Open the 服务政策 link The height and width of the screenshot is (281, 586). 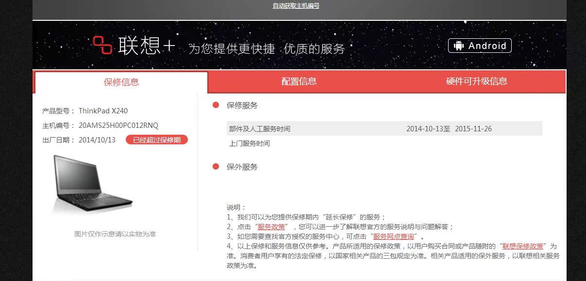(x=271, y=227)
